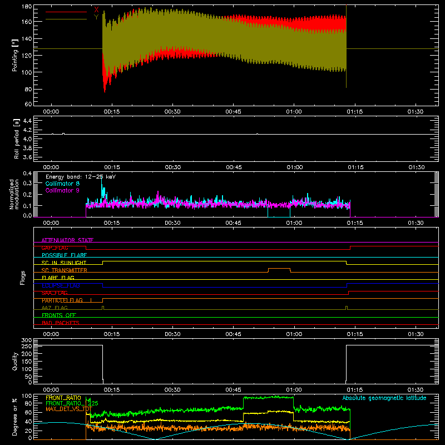445x445 pixels.
Task: Select the SC_IN_SUNLIGHT flag label
Action: click(x=64, y=263)
